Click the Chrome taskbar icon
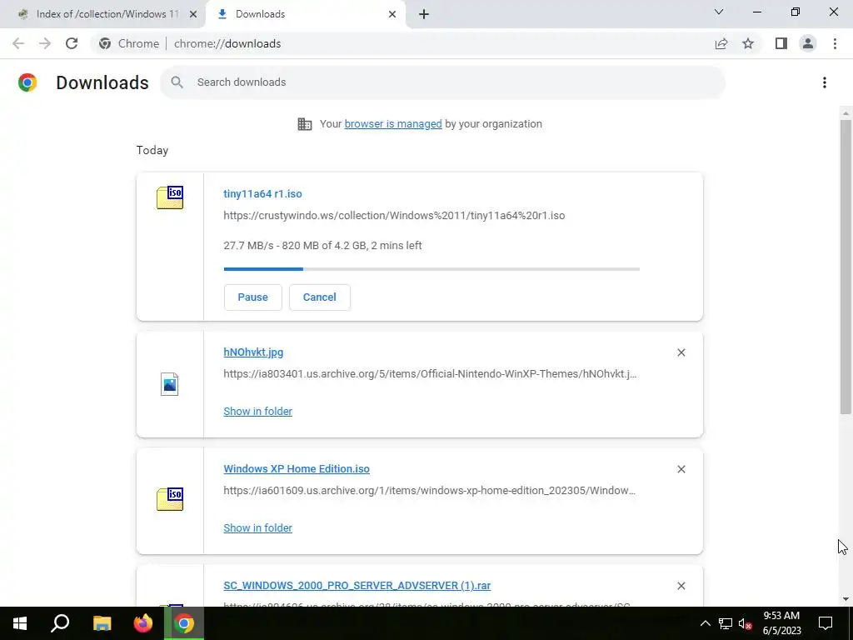The width and height of the screenshot is (853, 640). (x=184, y=623)
